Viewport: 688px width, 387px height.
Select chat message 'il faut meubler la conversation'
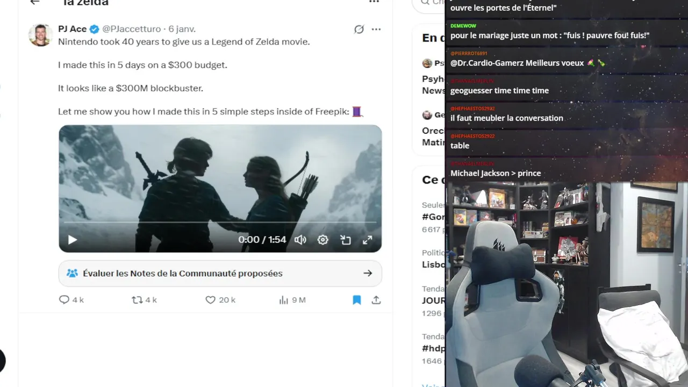(x=507, y=118)
